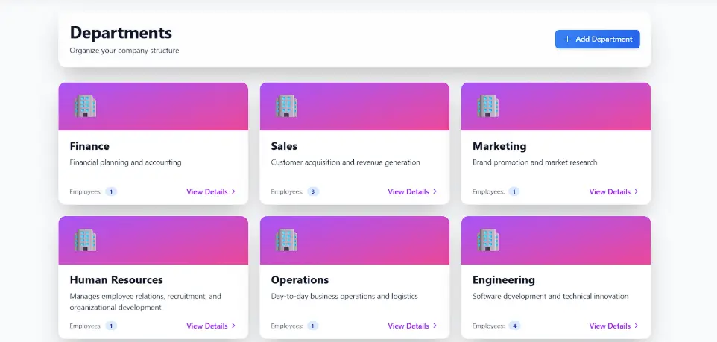Click the Departments page heading

coord(121,33)
